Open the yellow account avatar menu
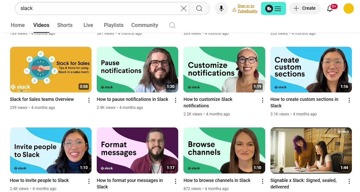The image size is (360, 192). pos(348,8)
